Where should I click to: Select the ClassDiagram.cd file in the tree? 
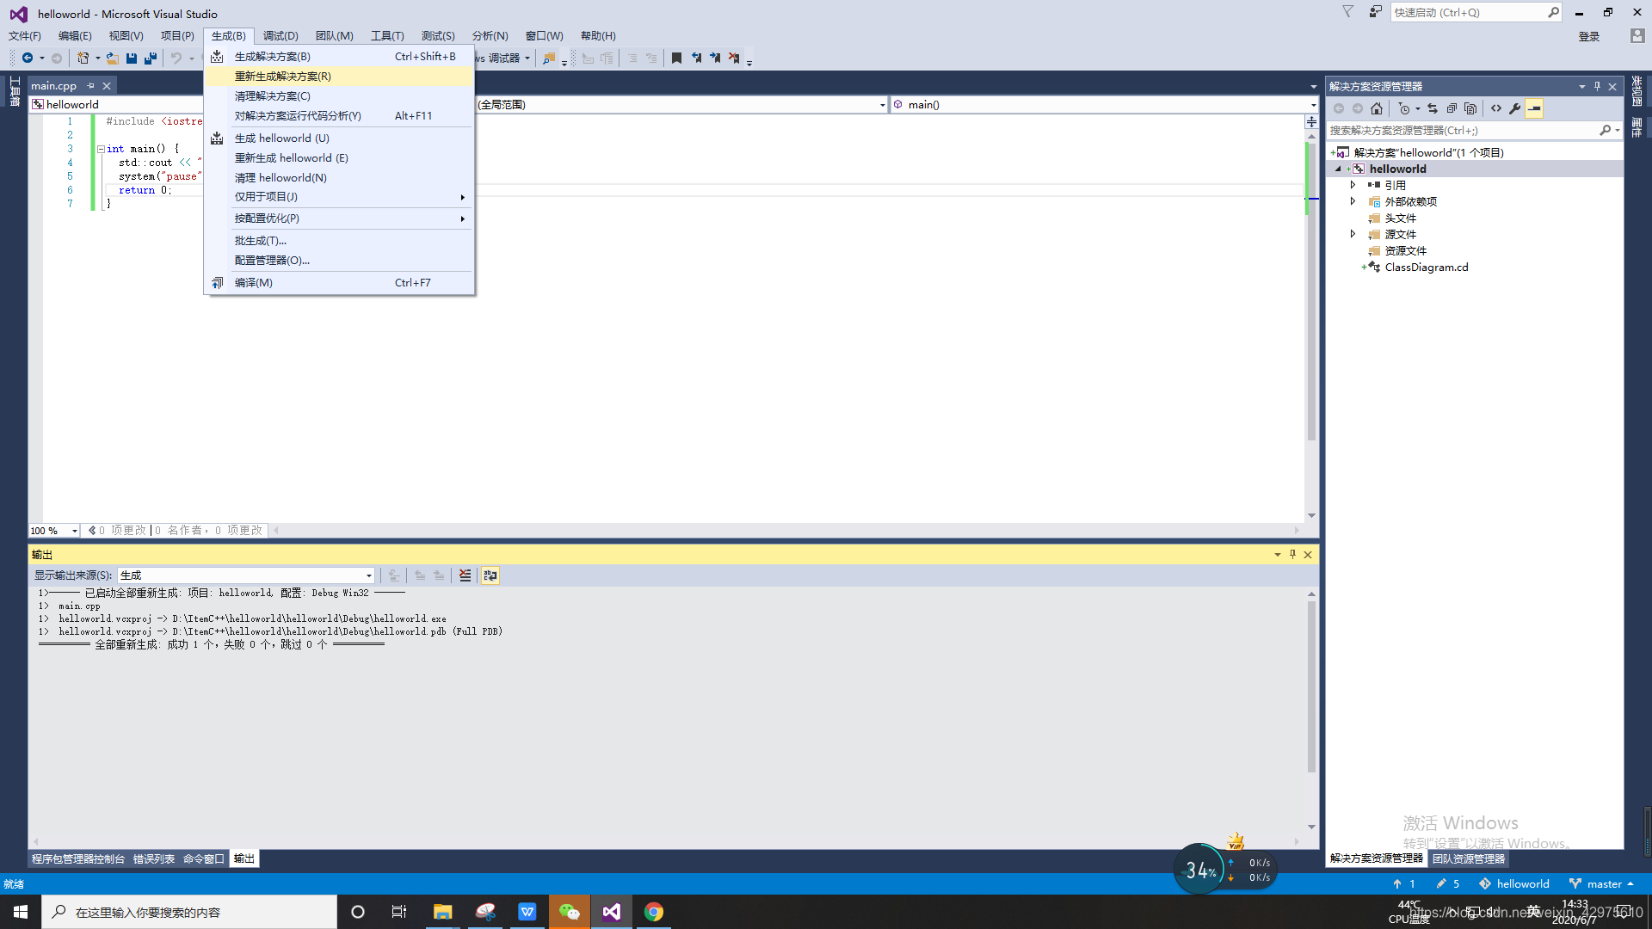1427,268
